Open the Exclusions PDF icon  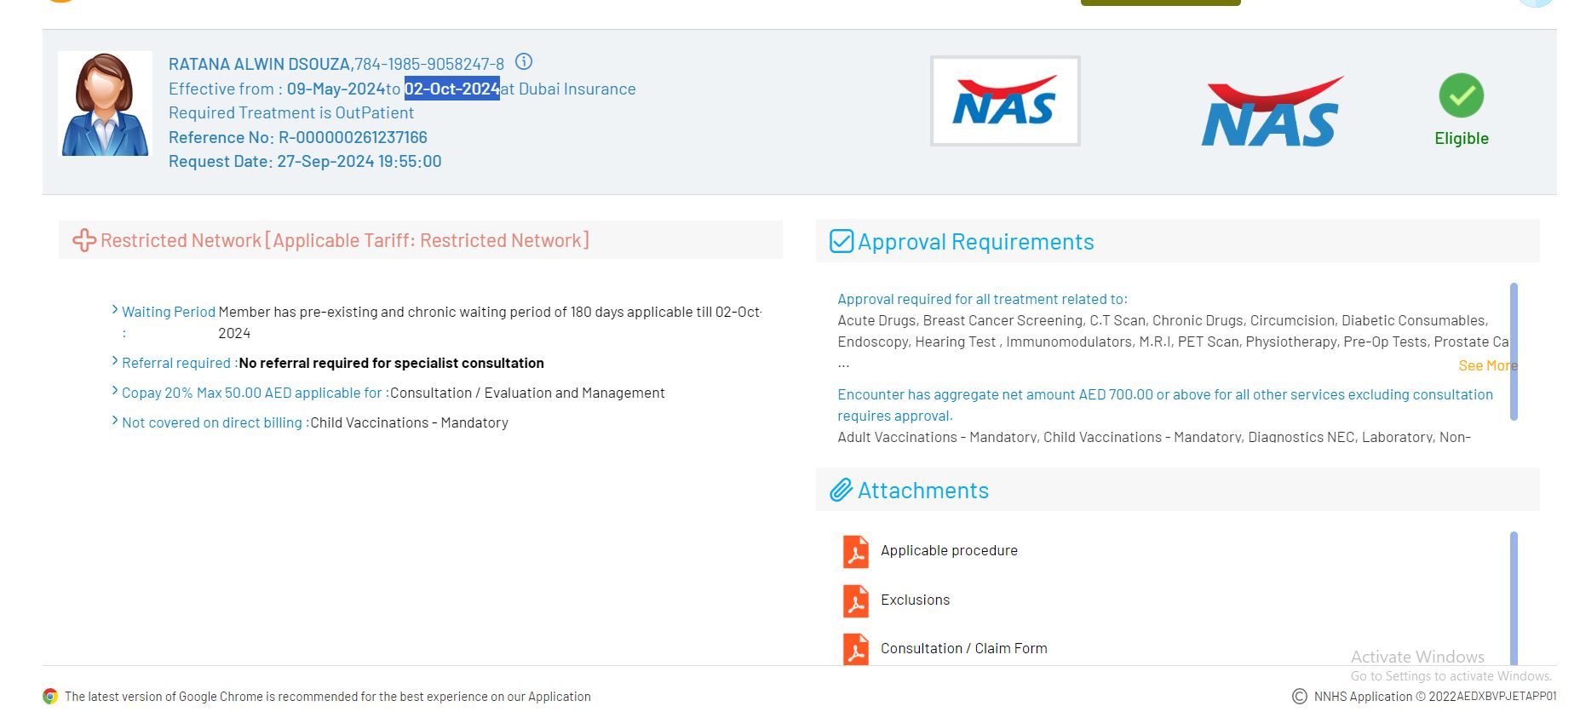click(x=855, y=600)
